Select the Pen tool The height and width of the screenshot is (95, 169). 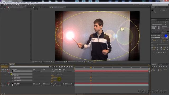pyautogui.click(x=19, y=5)
